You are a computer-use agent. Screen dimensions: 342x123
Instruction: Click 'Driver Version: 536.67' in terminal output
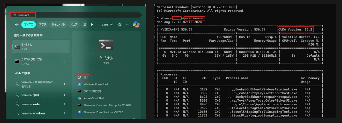click(x=245, y=29)
